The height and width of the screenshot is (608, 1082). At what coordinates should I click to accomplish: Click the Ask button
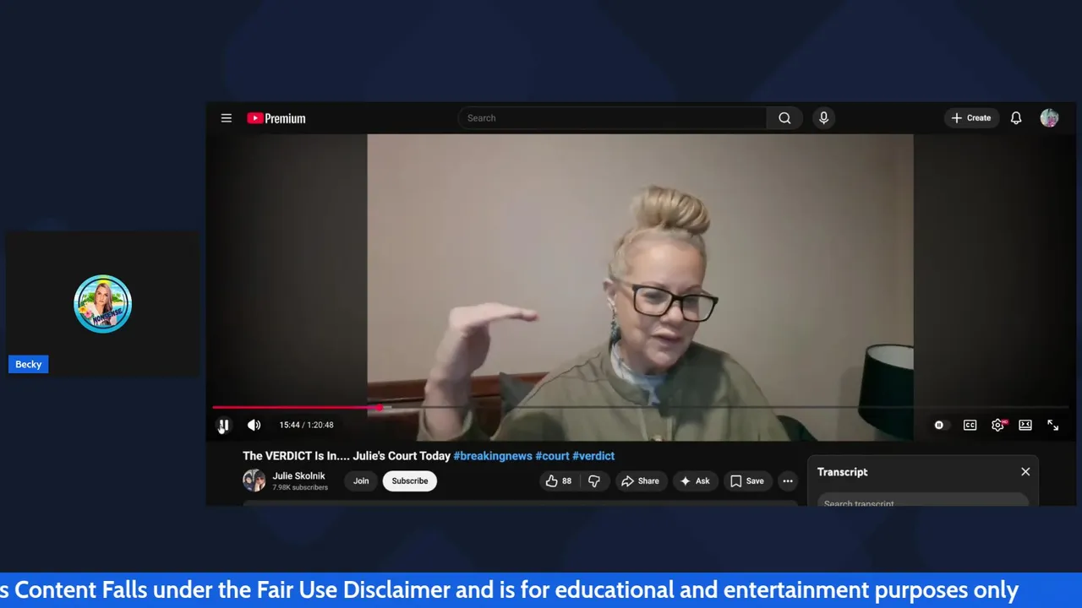695,480
